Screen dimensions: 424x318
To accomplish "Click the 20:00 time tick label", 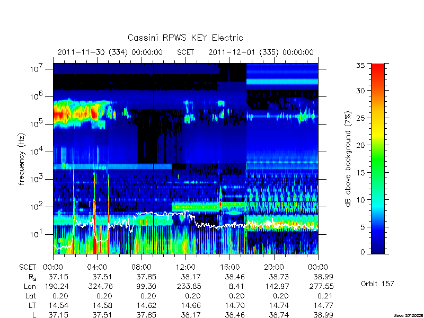I will point(274,267).
